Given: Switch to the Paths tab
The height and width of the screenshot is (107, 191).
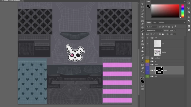Looking at the screenshot, I should [154, 22].
